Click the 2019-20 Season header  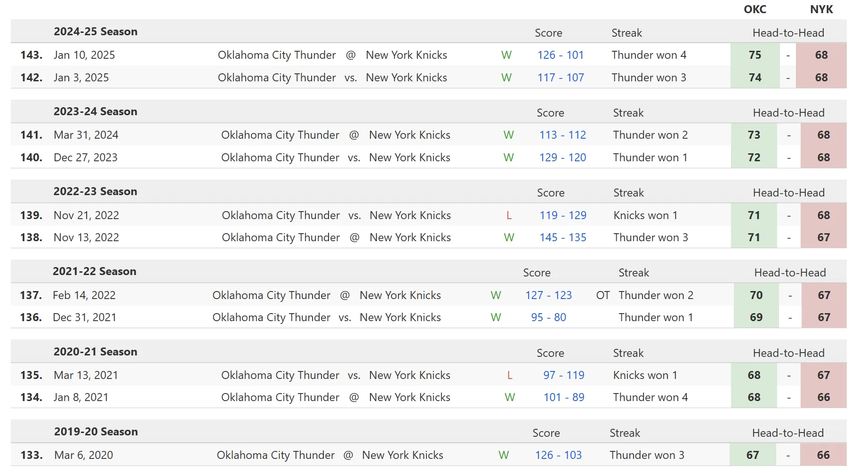click(x=96, y=432)
